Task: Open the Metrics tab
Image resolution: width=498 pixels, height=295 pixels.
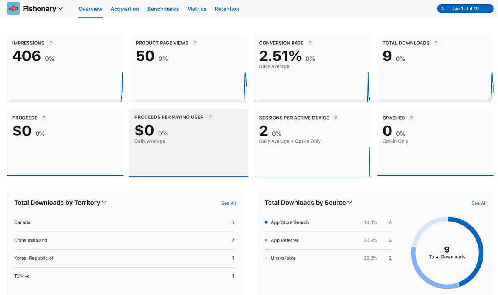Action: (x=197, y=9)
